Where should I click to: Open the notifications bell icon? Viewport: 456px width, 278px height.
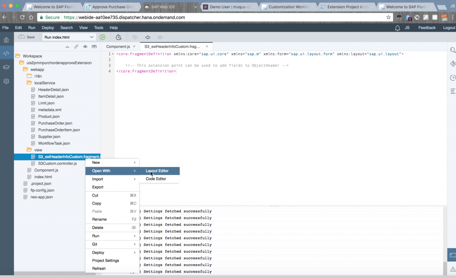(397, 28)
